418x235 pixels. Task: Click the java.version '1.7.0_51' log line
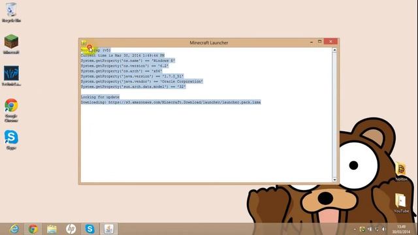[132, 76]
